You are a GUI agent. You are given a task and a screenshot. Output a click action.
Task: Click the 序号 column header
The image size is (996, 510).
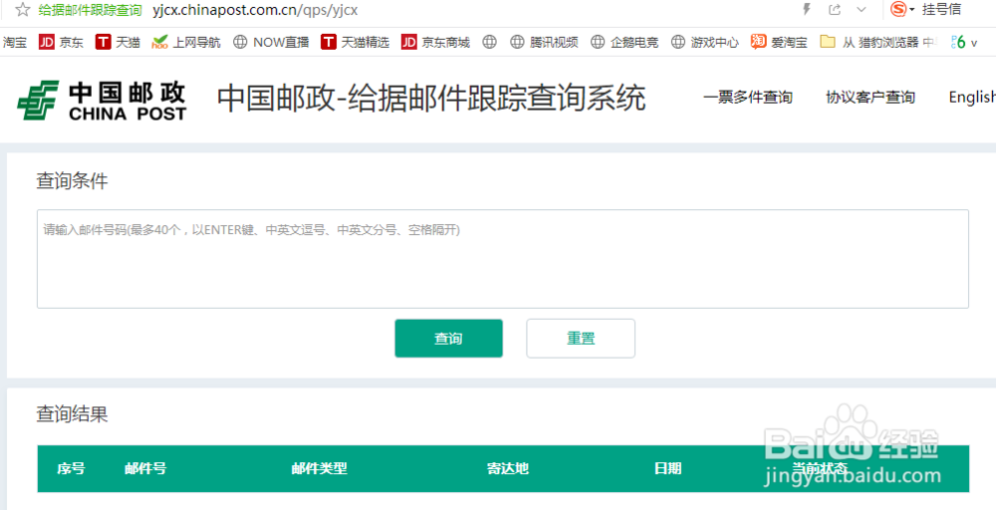71,469
